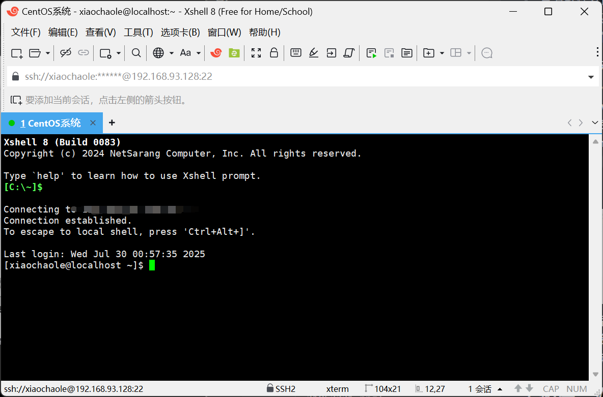Open session Properties gear icon
Screen dimensions: 603x397
[x=105, y=53]
